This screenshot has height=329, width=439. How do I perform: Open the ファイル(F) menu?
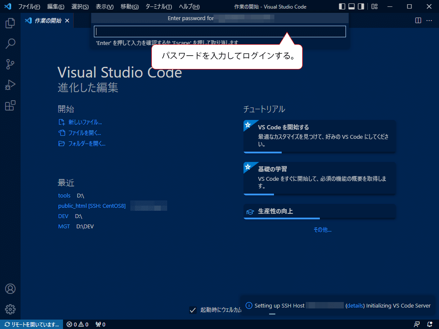tap(29, 7)
